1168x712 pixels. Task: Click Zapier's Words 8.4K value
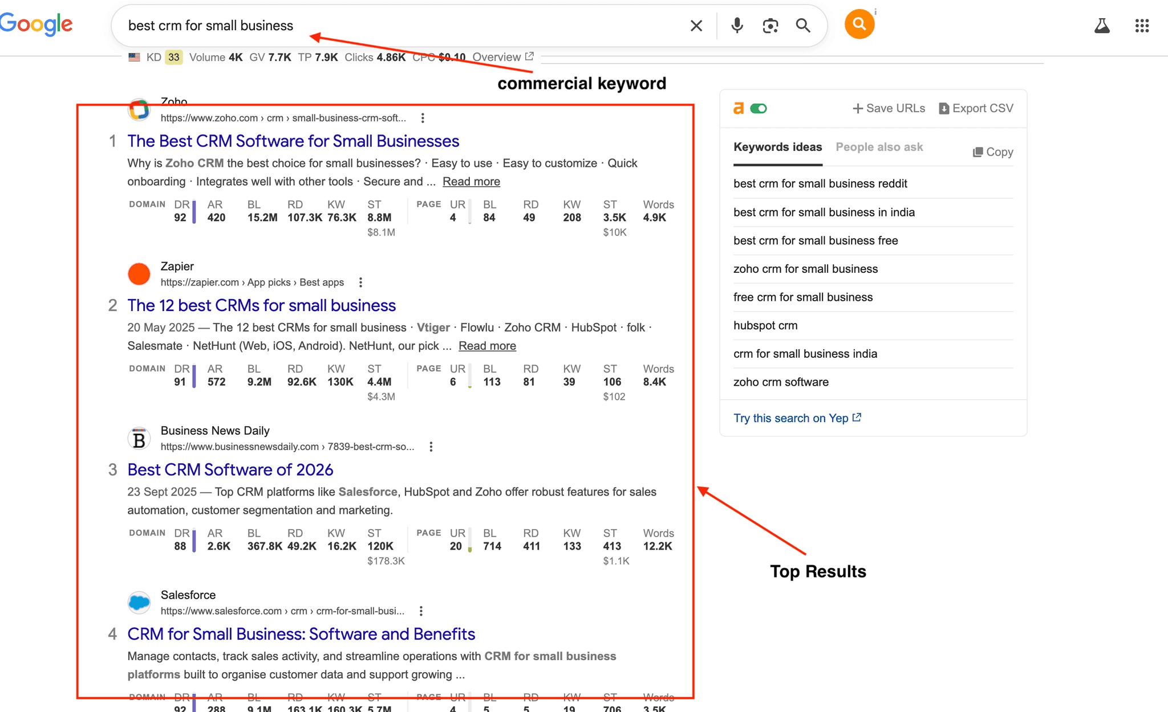point(655,382)
